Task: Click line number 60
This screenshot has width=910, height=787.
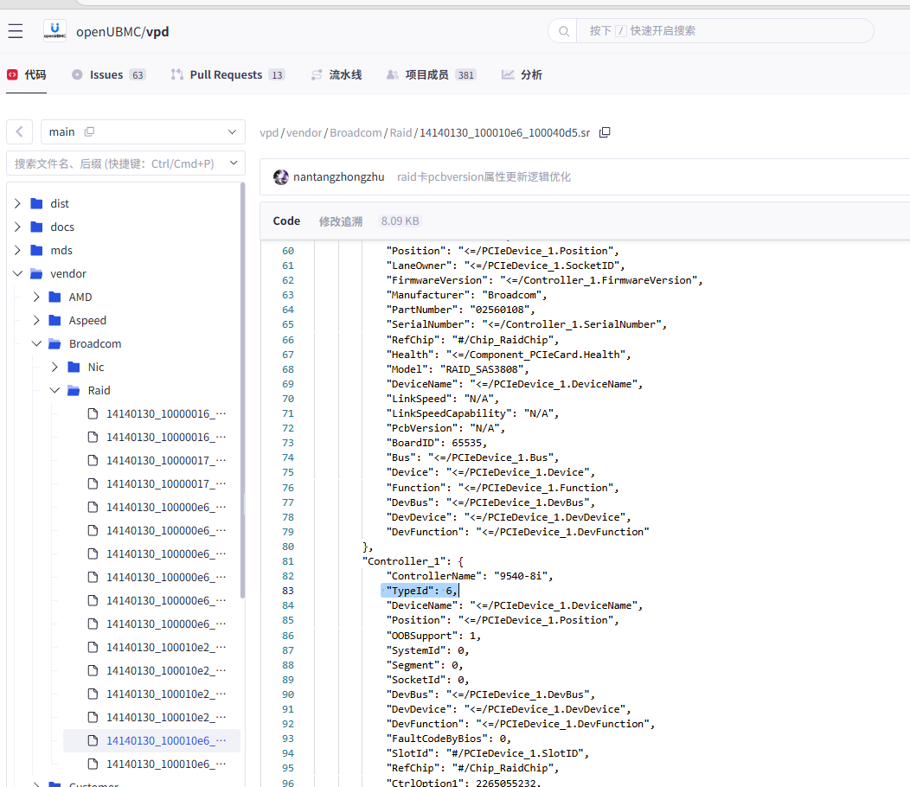Action: point(288,251)
